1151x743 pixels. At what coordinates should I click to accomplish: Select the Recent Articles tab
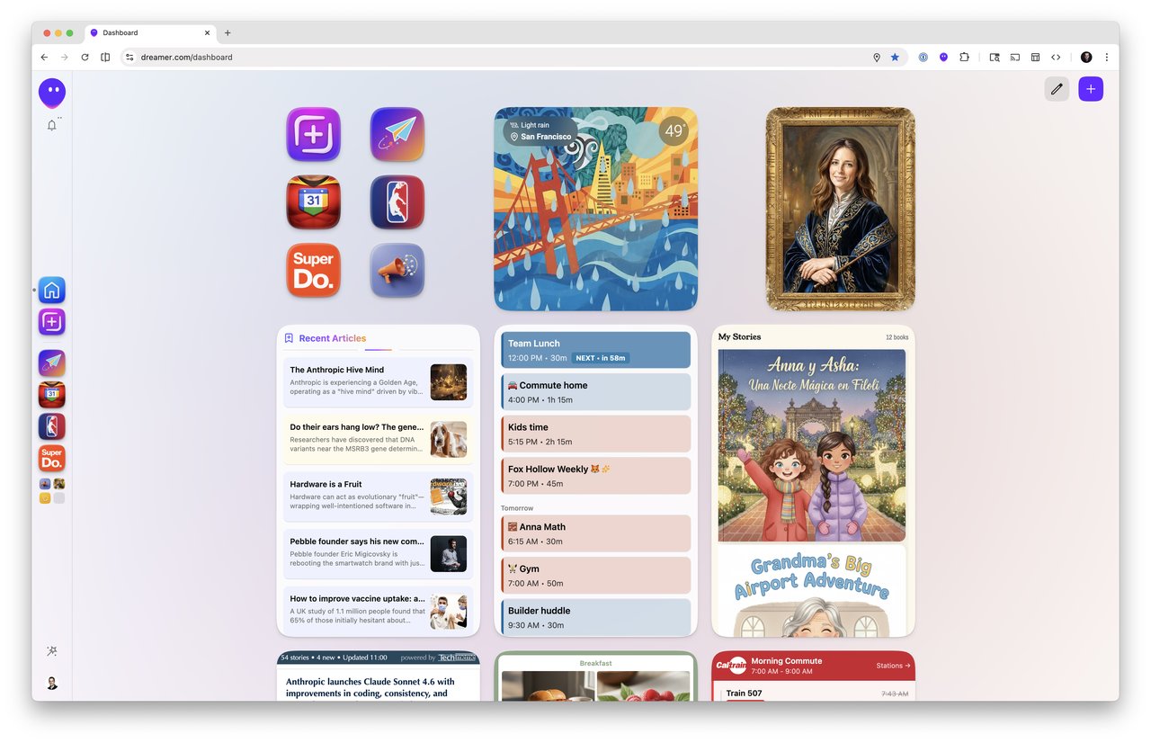[332, 338]
